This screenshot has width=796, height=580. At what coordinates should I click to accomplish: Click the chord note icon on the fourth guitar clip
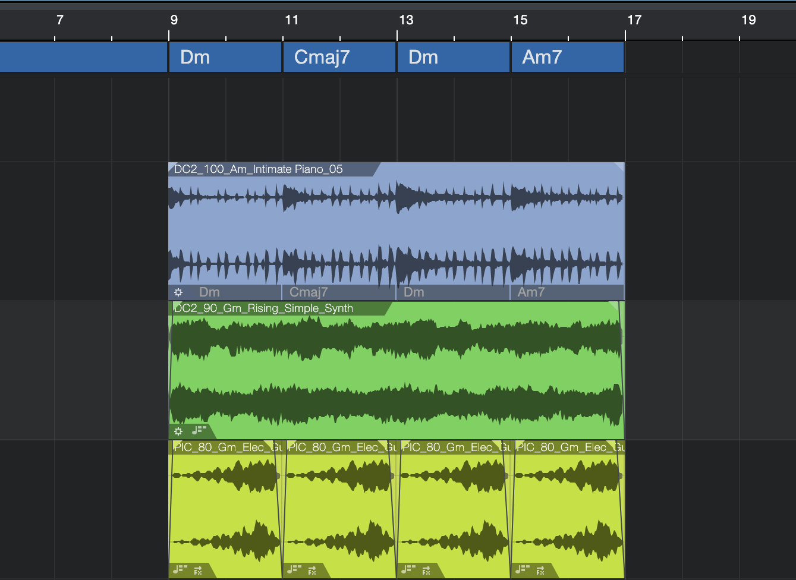coord(522,570)
